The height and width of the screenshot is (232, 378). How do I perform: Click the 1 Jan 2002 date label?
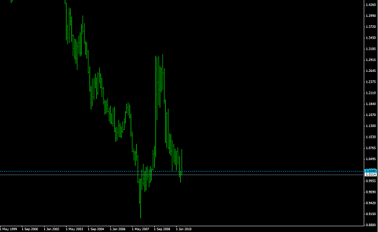[x=51, y=229]
